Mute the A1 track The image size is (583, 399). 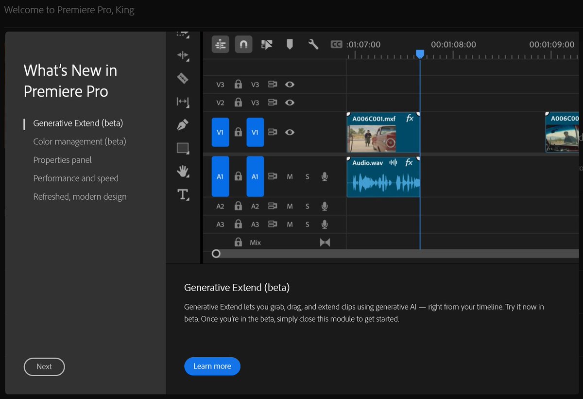point(290,177)
